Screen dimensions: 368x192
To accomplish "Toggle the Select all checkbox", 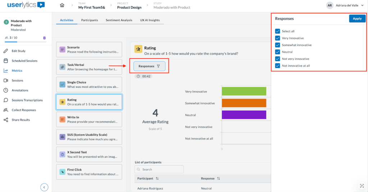I will [x=277, y=31].
